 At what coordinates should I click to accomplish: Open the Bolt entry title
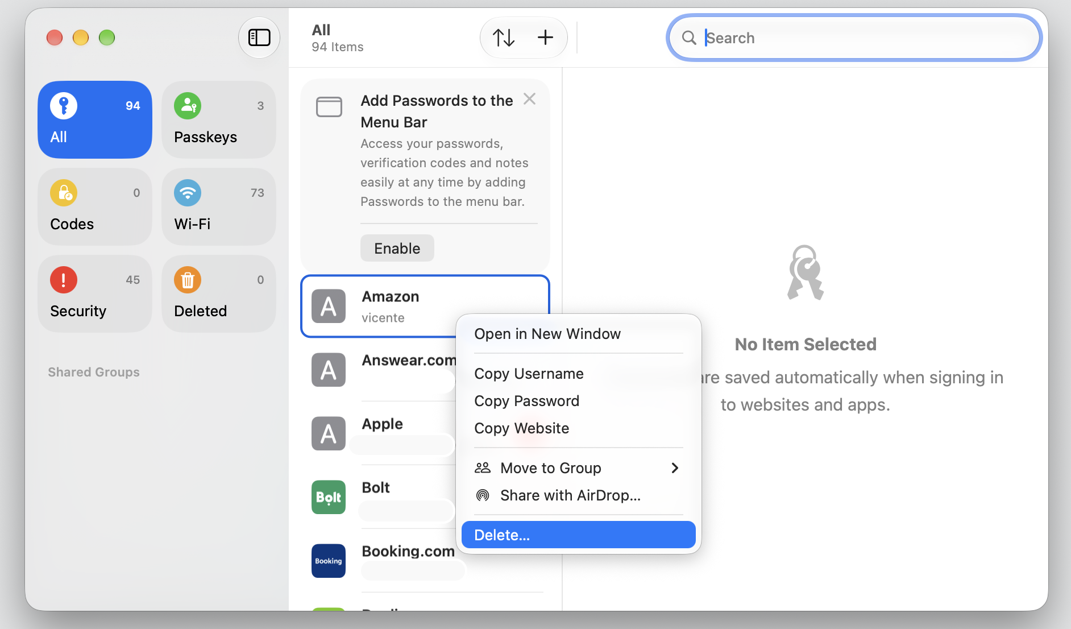click(x=376, y=488)
